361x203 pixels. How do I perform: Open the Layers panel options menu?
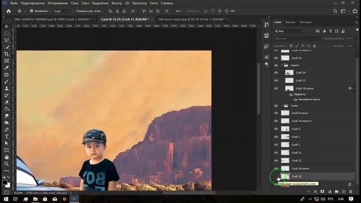356,22
